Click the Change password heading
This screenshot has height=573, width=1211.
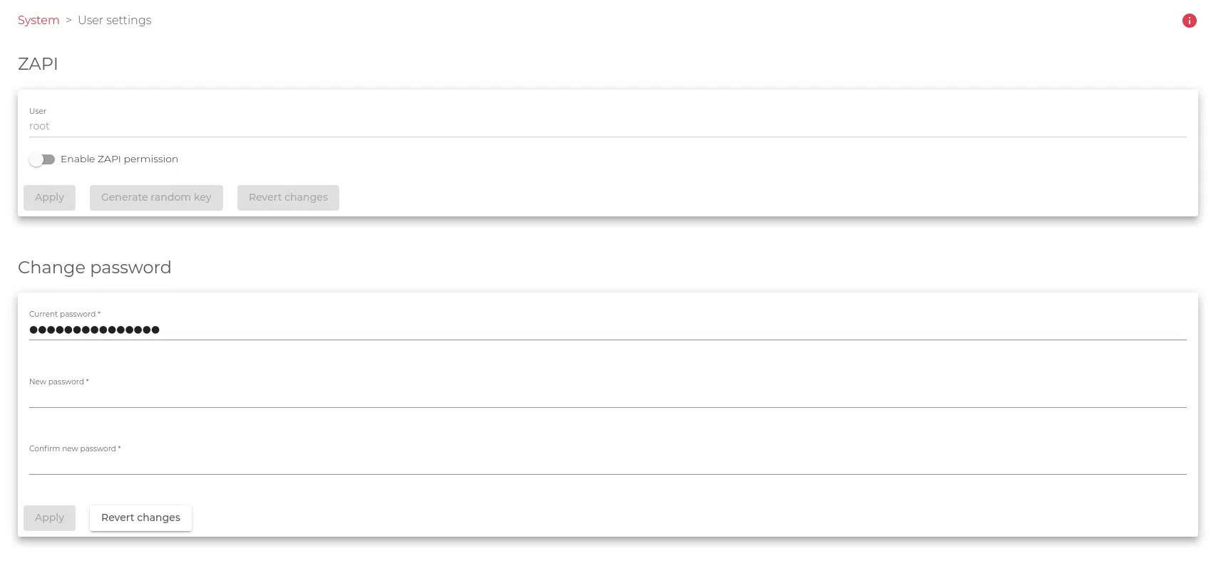point(94,268)
